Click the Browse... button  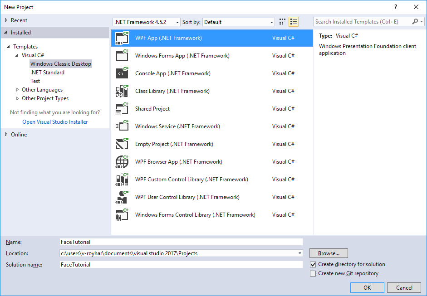pyautogui.click(x=329, y=253)
